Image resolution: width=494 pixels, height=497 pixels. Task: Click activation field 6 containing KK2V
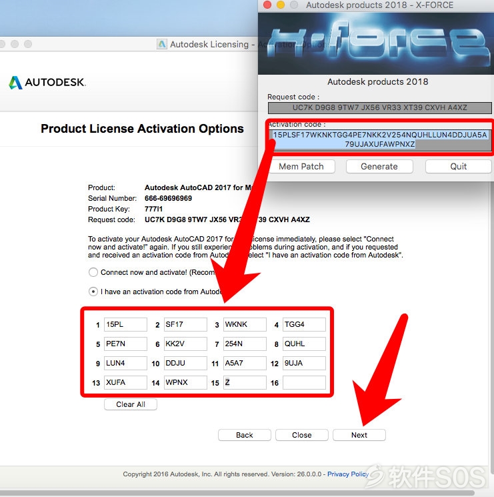(185, 344)
